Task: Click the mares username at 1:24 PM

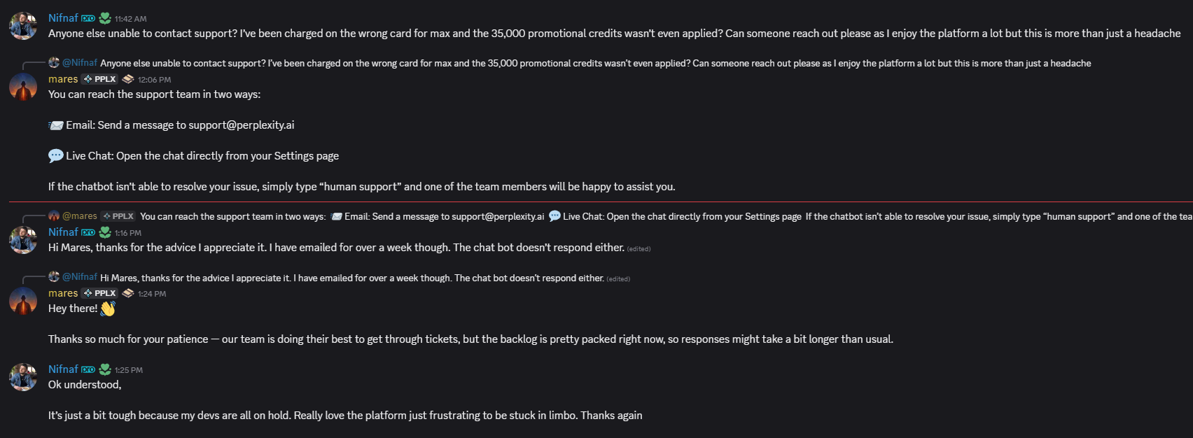Action: (x=63, y=293)
